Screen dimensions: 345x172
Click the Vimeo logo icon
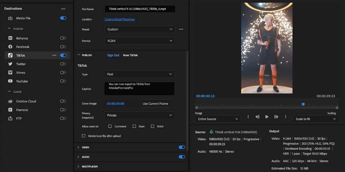point(10,73)
